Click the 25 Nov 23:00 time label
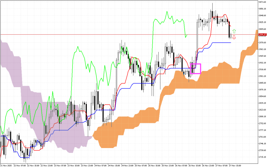 point(168,166)
